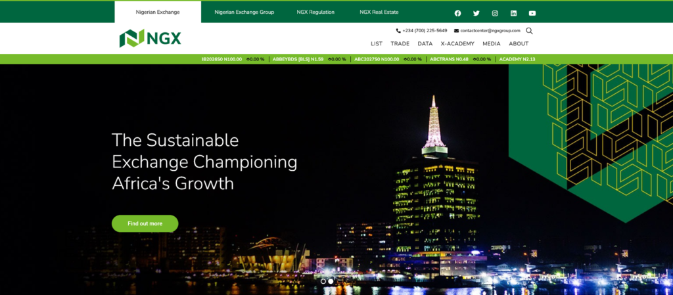The height and width of the screenshot is (295, 673).
Task: Click the phone icon beside +234 number
Action: coord(398,31)
